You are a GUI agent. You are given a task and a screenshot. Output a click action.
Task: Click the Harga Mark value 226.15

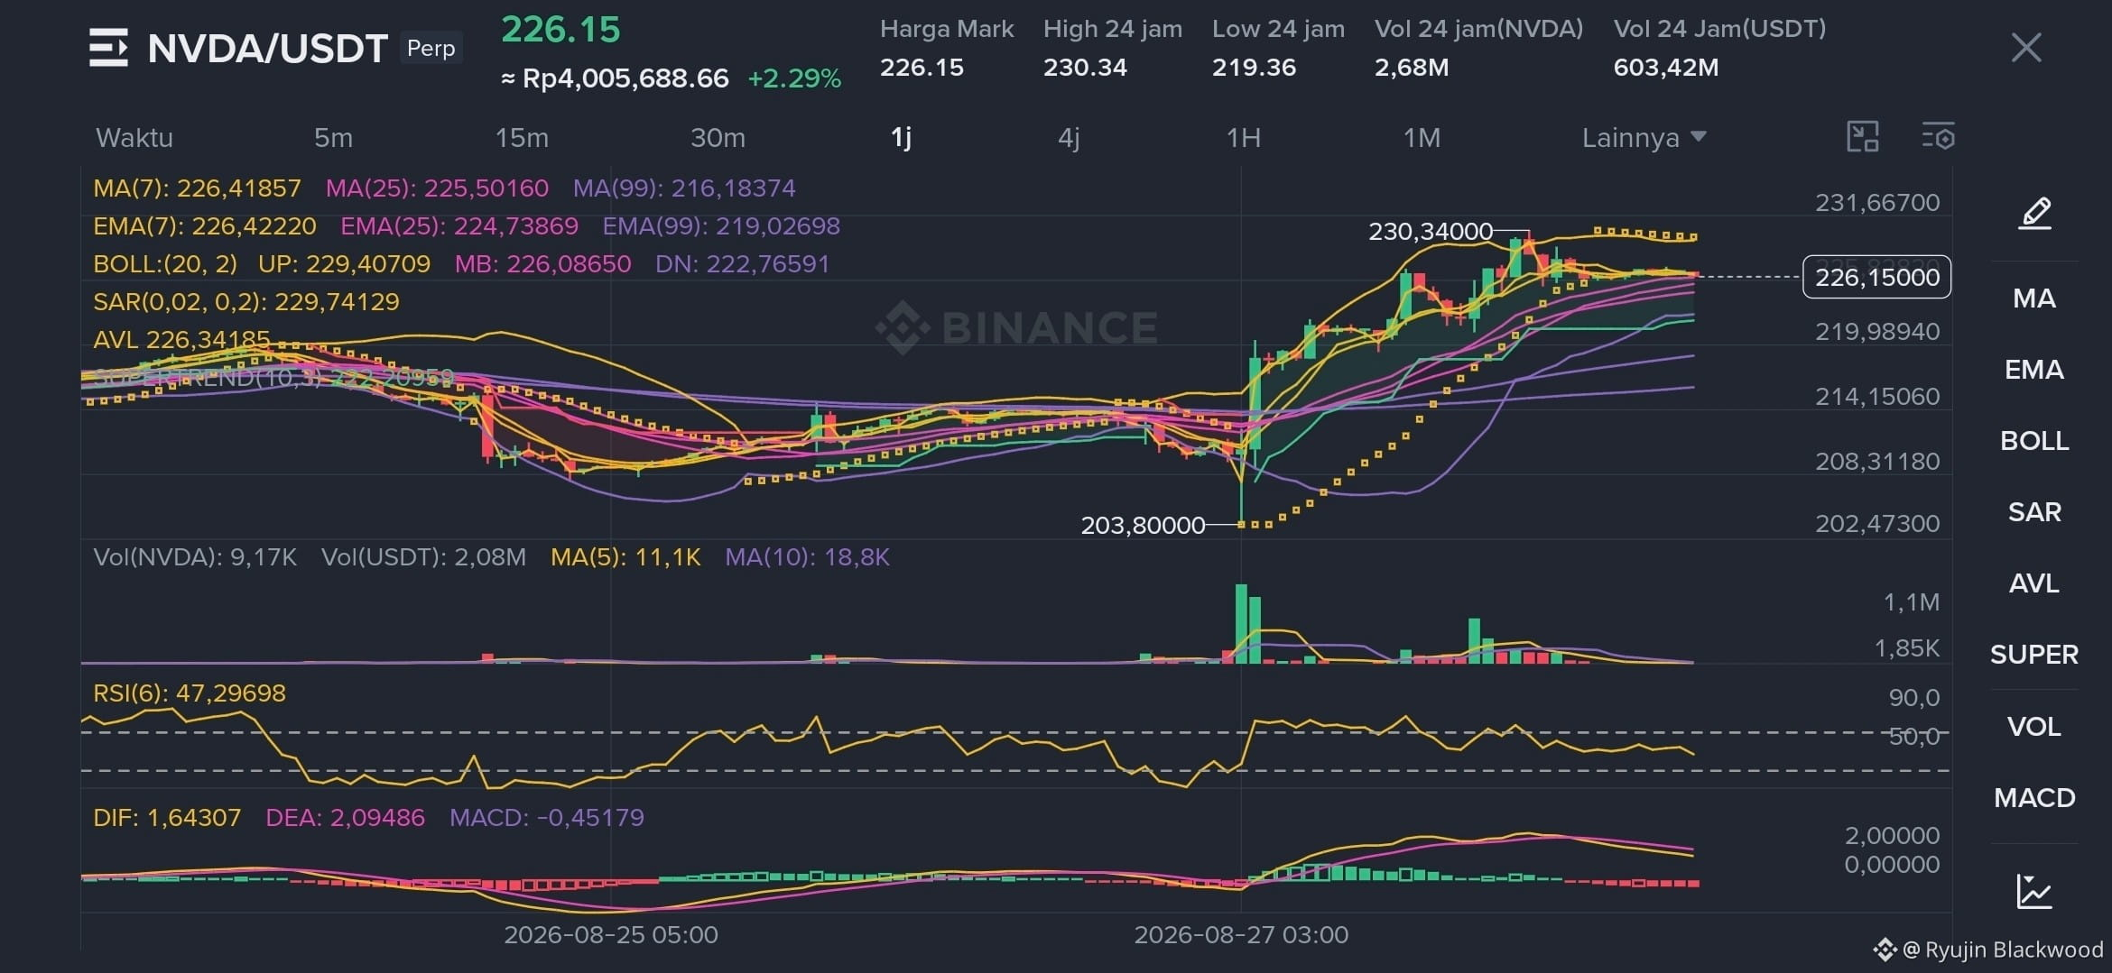pos(922,68)
